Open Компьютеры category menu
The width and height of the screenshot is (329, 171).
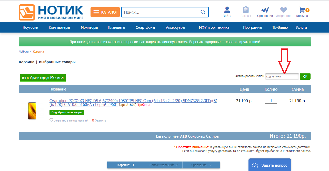[59, 27]
